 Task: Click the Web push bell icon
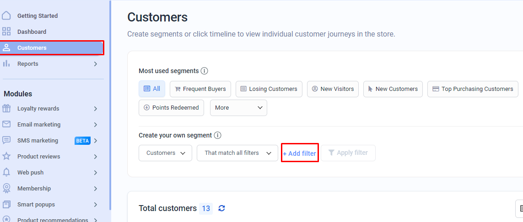[x=6, y=172]
